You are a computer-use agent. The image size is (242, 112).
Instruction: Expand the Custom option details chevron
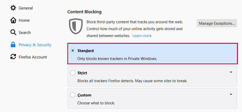coord(231,94)
